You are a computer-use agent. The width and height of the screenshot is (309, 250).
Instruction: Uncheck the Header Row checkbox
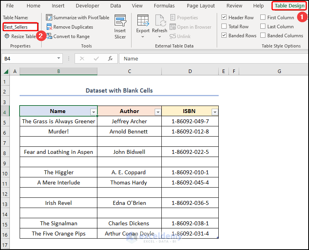[x=224, y=18]
